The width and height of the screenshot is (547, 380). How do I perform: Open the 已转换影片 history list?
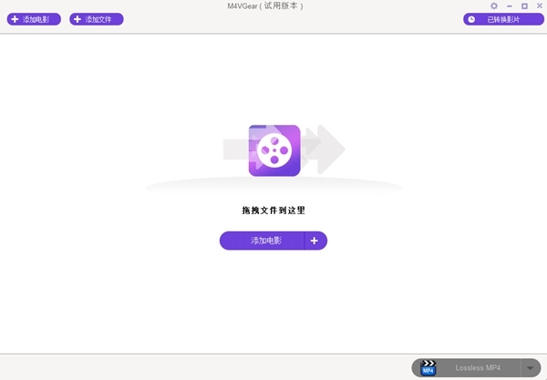503,19
